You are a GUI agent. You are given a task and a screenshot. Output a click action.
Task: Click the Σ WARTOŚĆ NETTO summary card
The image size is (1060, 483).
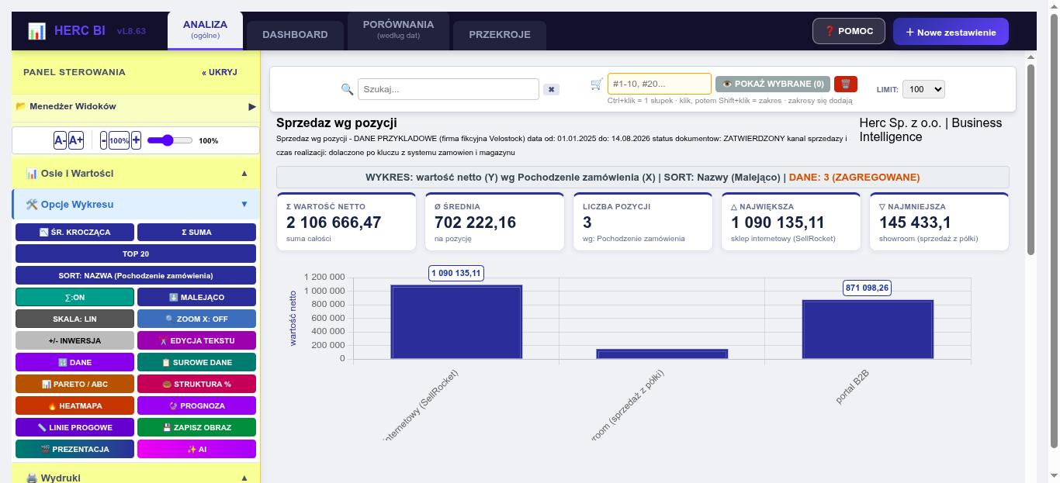(346, 222)
